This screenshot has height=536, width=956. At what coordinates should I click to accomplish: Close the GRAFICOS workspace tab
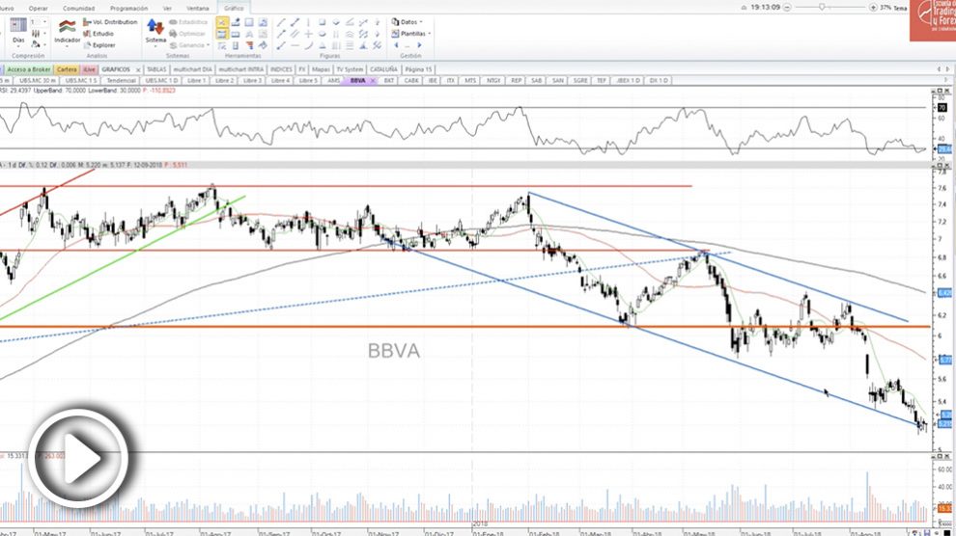(x=138, y=70)
